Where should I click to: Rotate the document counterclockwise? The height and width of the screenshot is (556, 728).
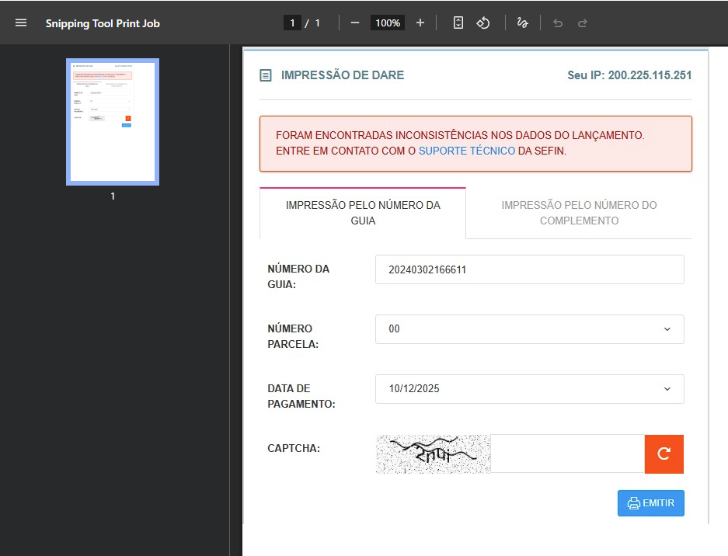point(483,23)
